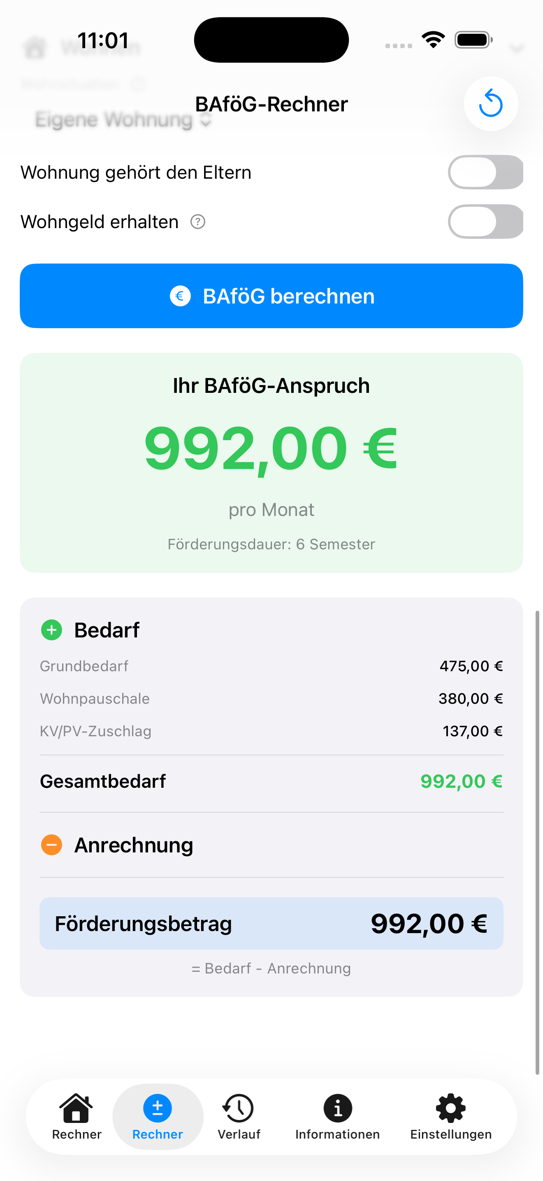Image resolution: width=543 pixels, height=1181 pixels.
Task: Tap the reset circular arrow icon
Action: pos(490,104)
